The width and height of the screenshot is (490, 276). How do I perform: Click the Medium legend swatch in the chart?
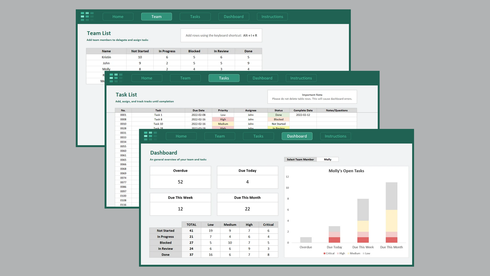(x=348, y=253)
